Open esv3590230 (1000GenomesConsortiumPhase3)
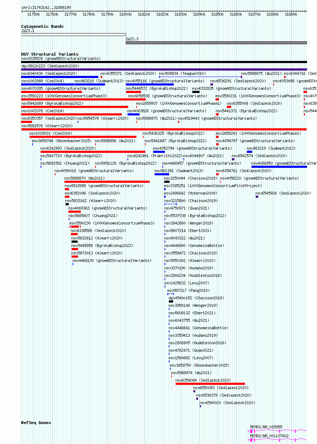 (x=112, y=223)
